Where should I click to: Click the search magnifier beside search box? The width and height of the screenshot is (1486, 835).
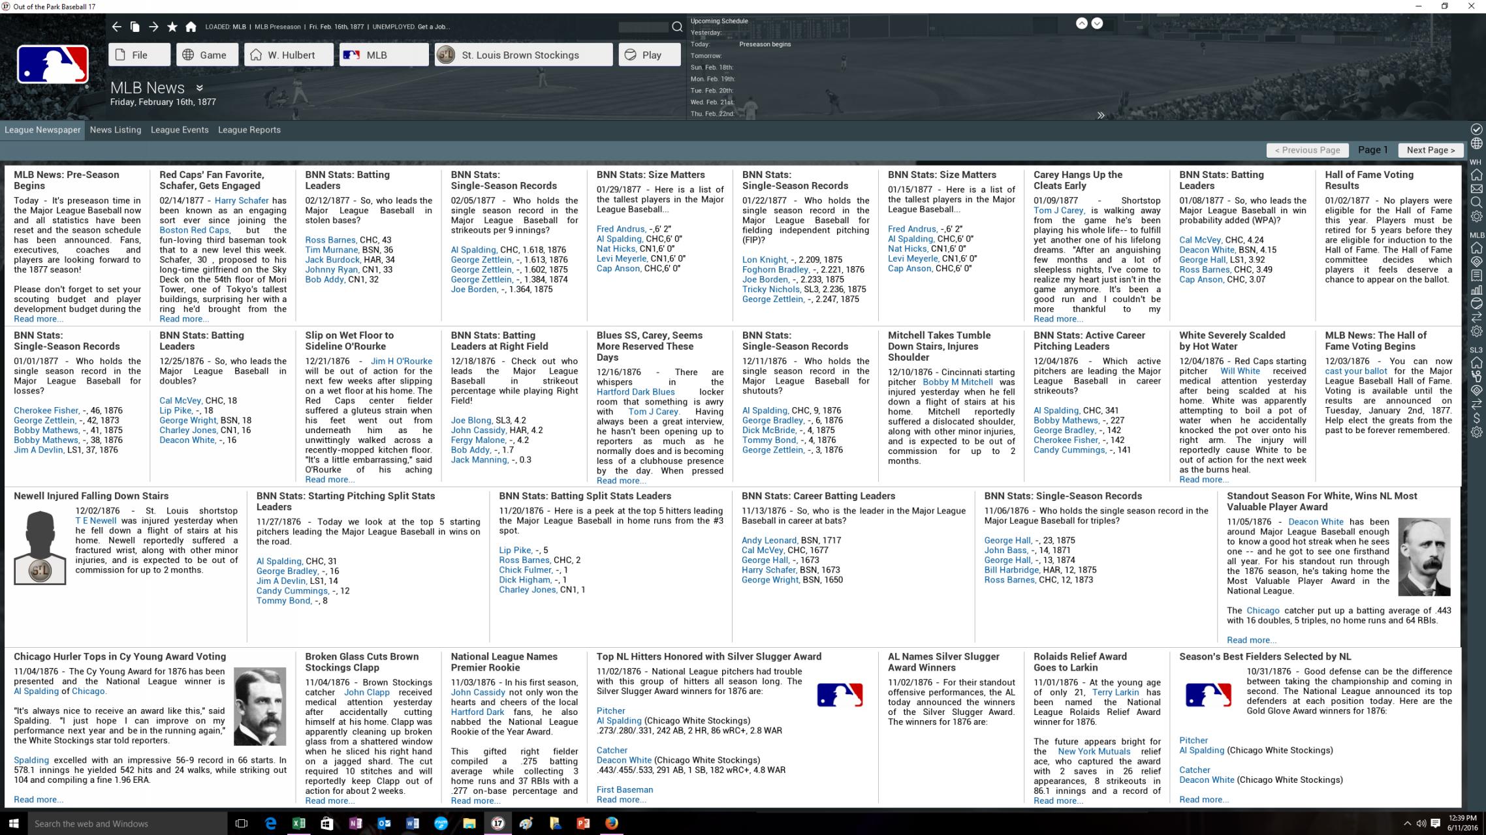point(677,27)
